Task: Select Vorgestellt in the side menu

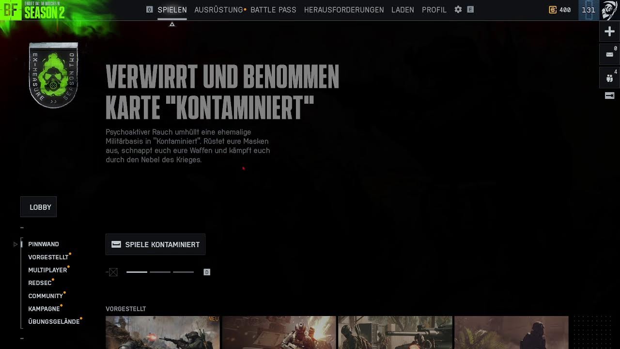Action: pyautogui.click(x=48, y=257)
